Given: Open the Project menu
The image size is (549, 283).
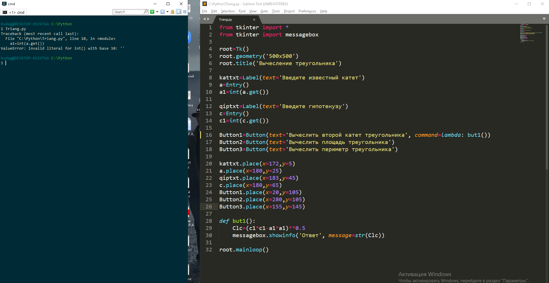Looking at the screenshot, I should click(x=289, y=11).
